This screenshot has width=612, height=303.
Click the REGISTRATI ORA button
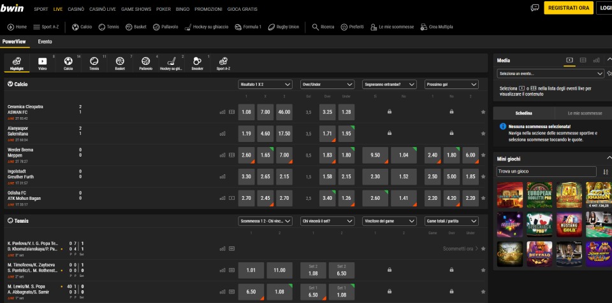(568, 8)
